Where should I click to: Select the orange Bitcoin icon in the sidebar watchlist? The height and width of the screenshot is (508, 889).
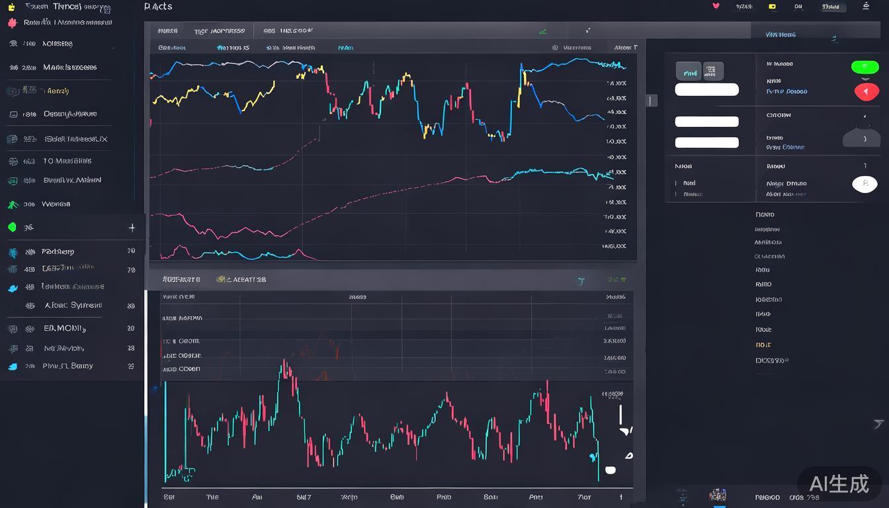[x=11, y=6]
